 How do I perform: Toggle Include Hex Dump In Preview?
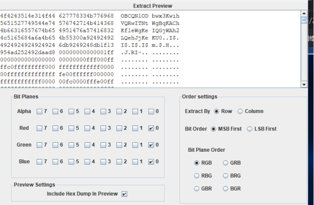pyautogui.click(x=125, y=194)
